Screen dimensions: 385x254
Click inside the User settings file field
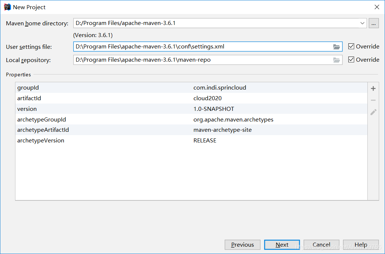202,47
